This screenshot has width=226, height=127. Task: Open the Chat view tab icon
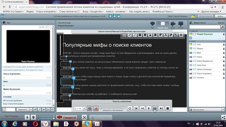click(x=152, y=25)
